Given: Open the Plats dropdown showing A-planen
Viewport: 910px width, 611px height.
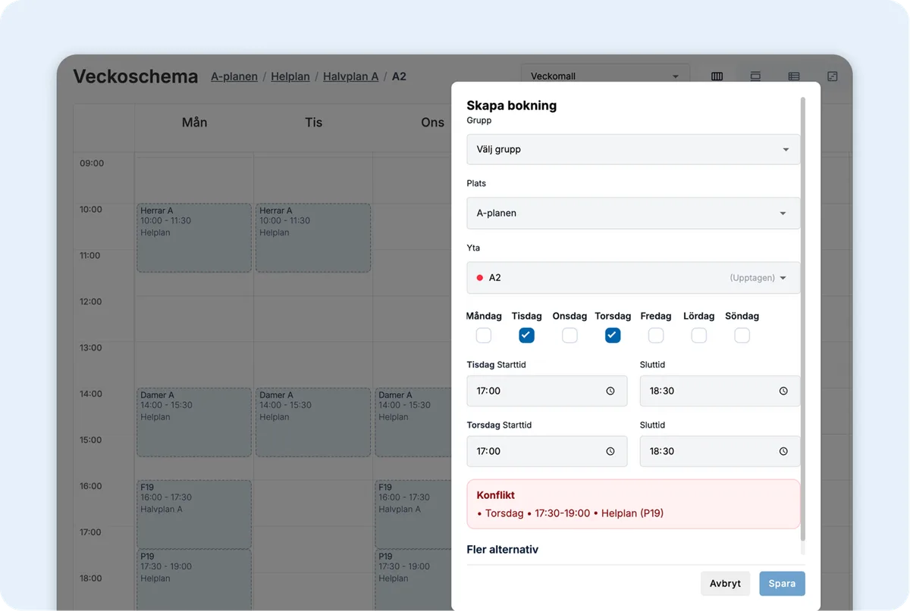Looking at the screenshot, I should 633,214.
